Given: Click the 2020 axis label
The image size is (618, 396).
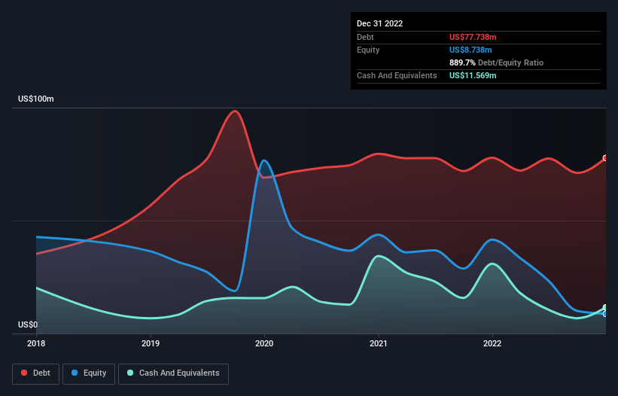Looking at the screenshot, I should coord(264,343).
